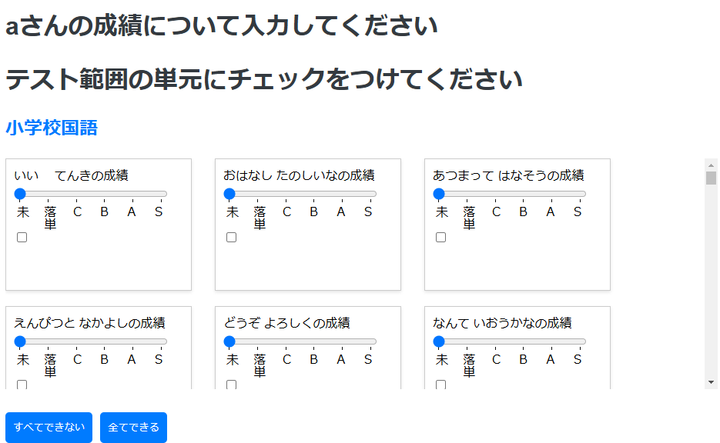Set なんて いおうかな slider to A
This screenshot has width=720, height=443.
[x=551, y=341]
